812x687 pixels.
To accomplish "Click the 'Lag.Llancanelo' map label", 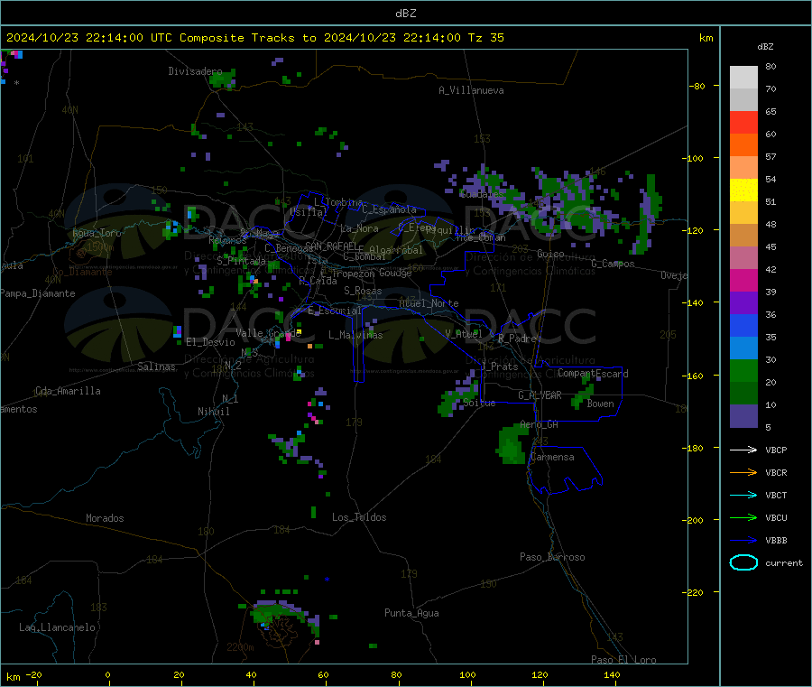I will [57, 627].
